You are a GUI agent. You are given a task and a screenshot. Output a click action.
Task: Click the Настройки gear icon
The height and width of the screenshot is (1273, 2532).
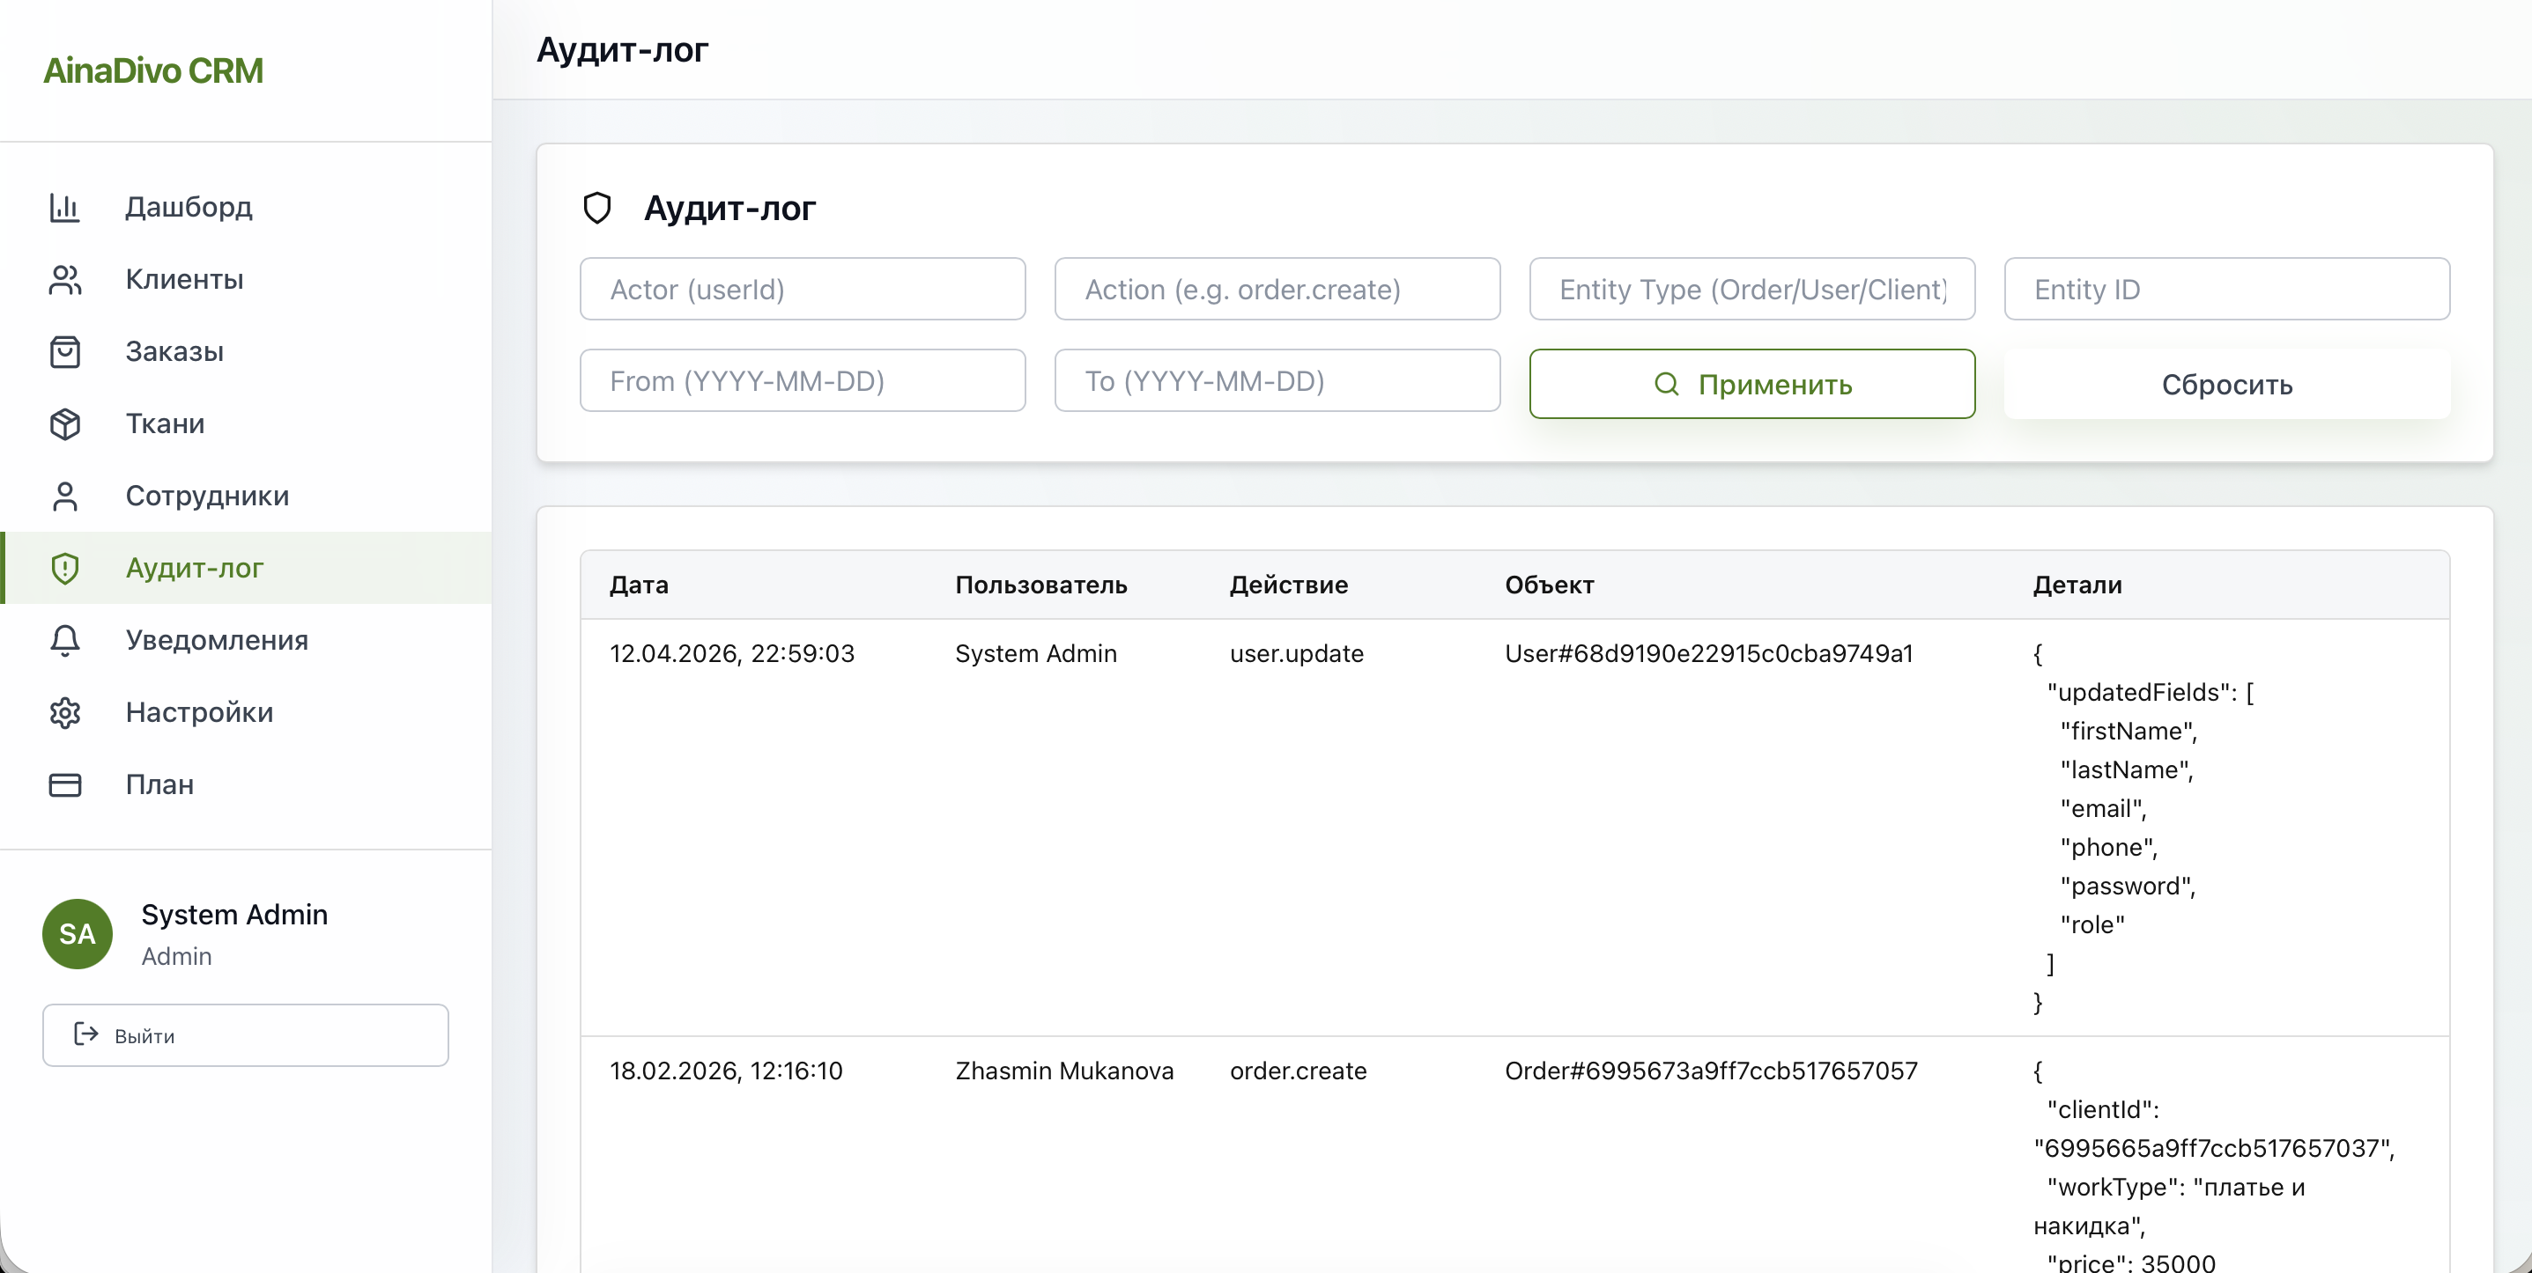[x=65, y=712]
